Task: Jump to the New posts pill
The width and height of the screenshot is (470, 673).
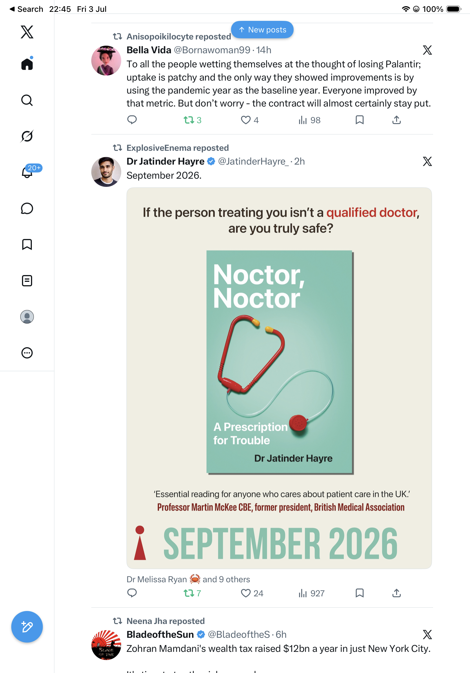Action: [262, 30]
